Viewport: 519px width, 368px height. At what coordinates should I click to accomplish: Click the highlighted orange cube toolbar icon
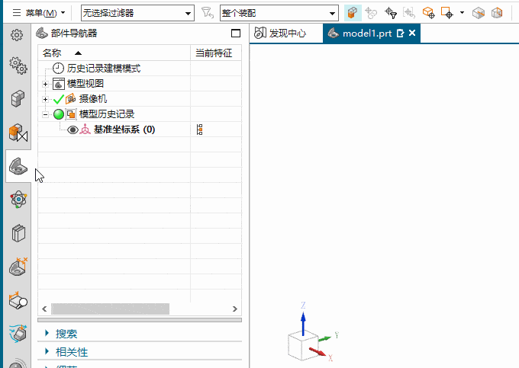(353, 13)
